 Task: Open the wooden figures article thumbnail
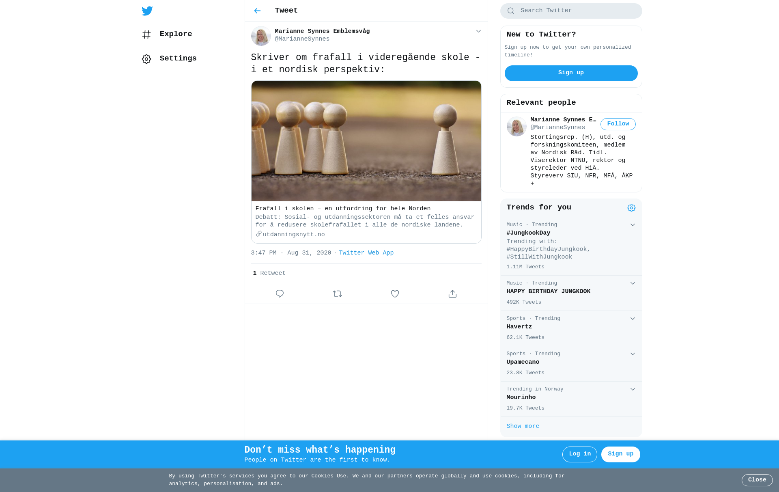366,141
